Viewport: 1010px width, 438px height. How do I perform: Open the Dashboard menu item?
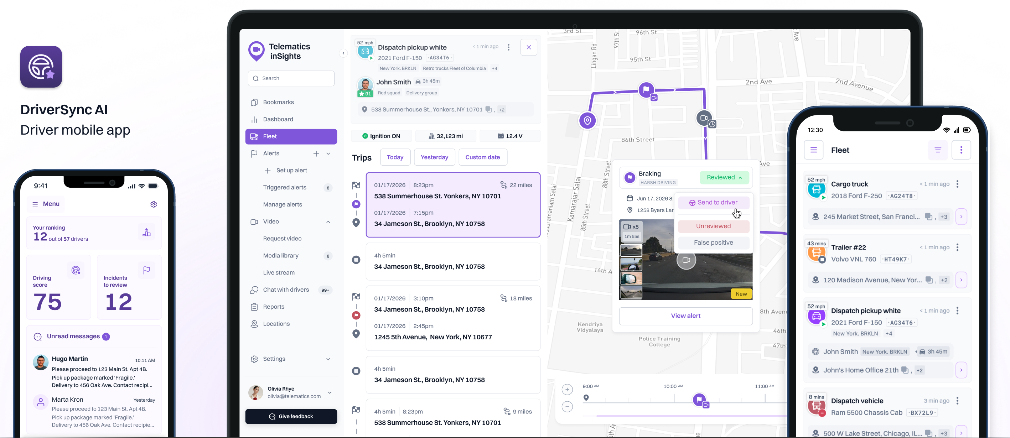(278, 119)
